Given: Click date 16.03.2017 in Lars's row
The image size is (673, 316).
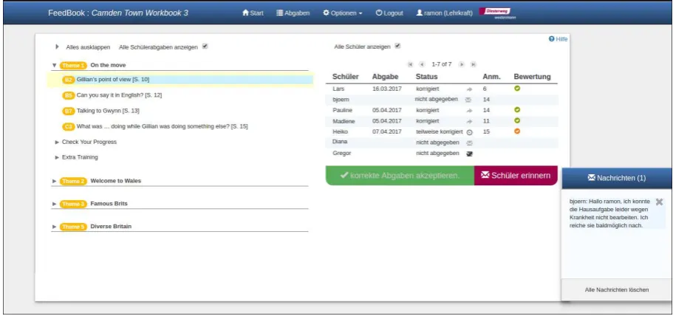Looking at the screenshot, I should coord(386,89).
